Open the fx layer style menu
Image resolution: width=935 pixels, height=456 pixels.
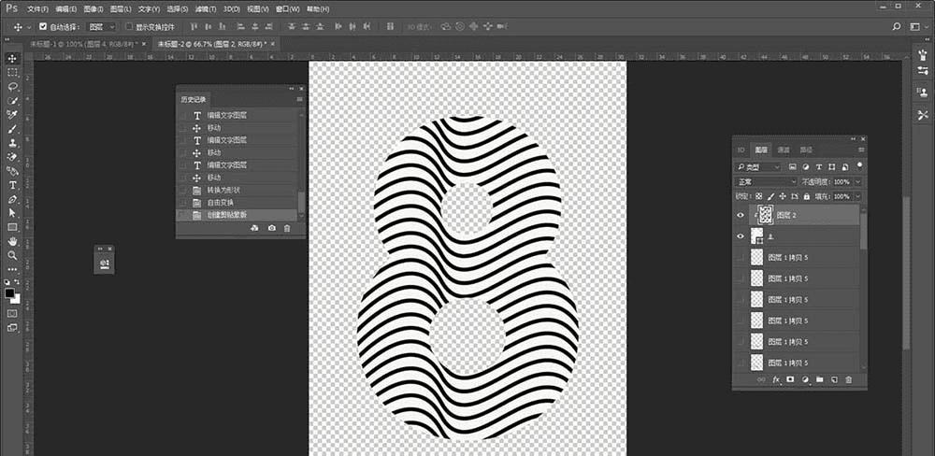click(776, 379)
